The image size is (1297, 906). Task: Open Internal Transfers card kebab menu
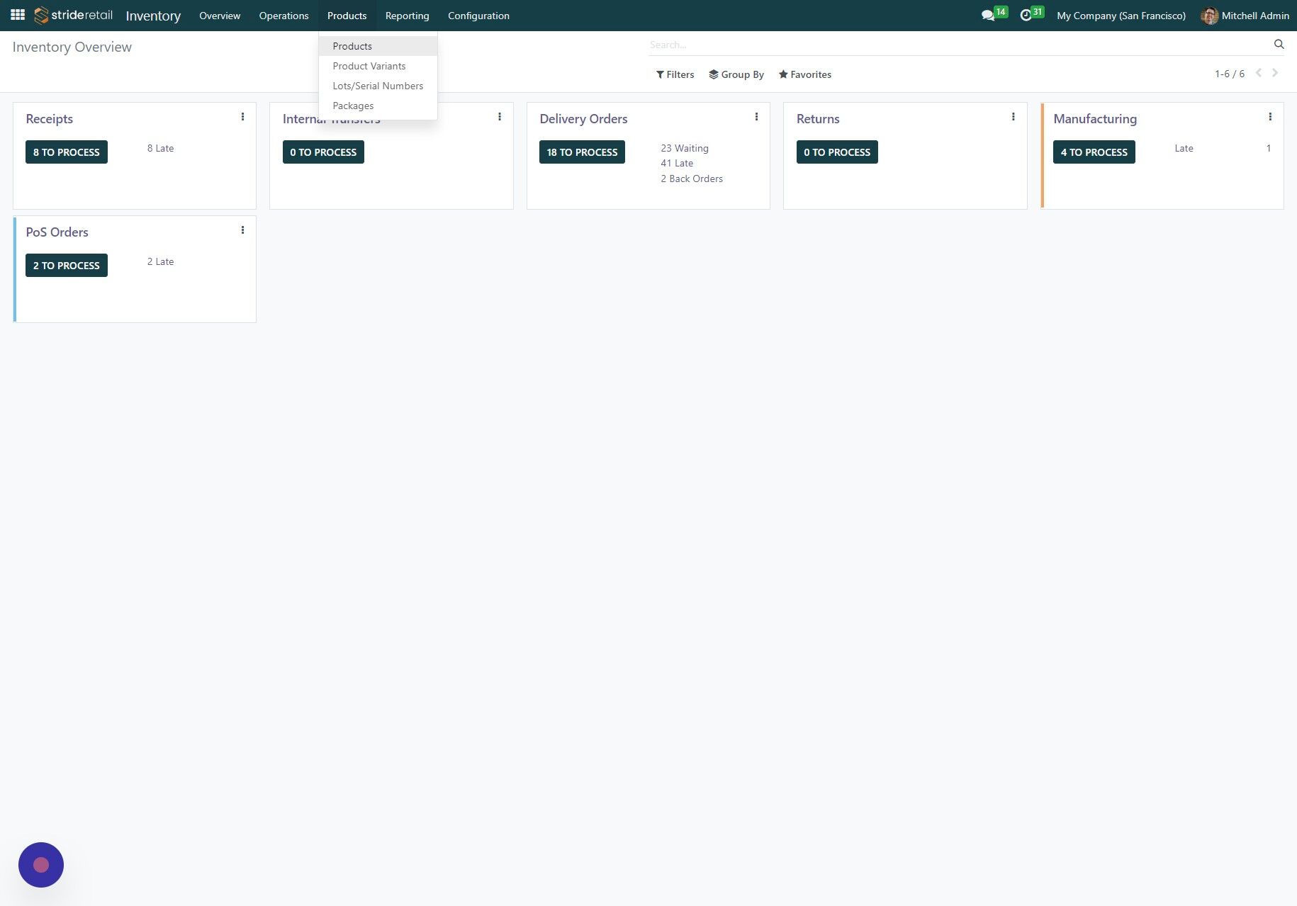coord(500,117)
